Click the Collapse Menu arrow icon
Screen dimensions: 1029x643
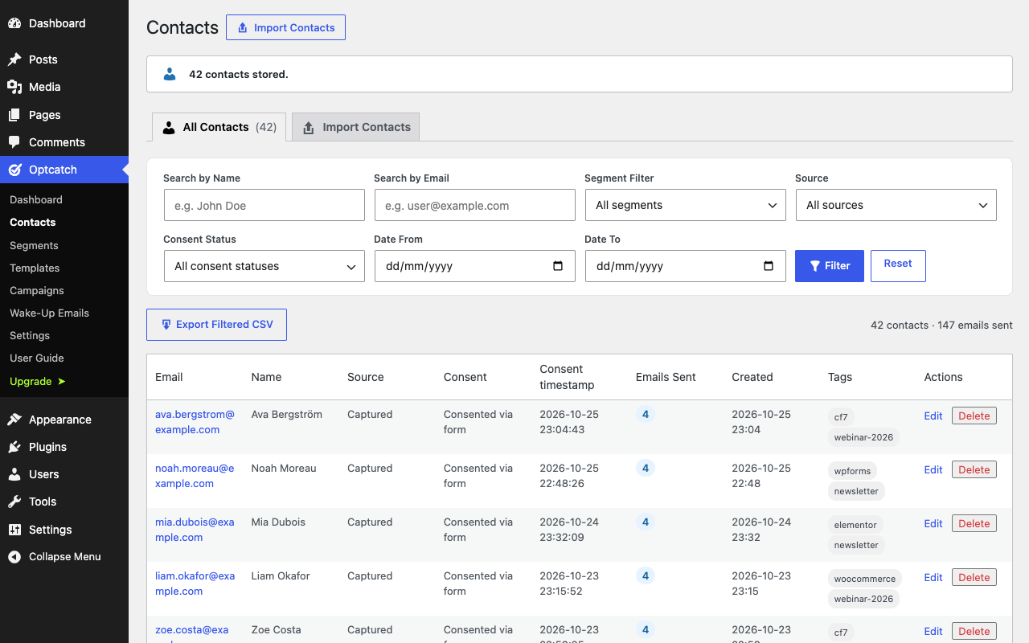[x=14, y=557]
